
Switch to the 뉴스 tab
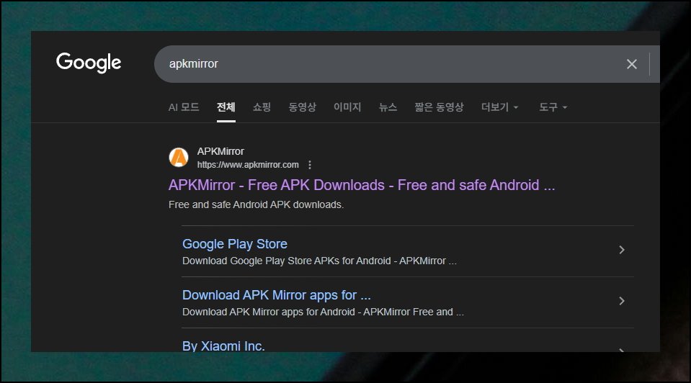point(388,107)
